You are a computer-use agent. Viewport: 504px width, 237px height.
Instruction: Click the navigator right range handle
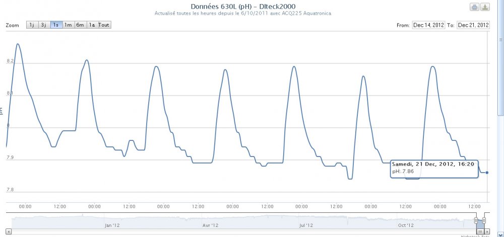click(484, 220)
